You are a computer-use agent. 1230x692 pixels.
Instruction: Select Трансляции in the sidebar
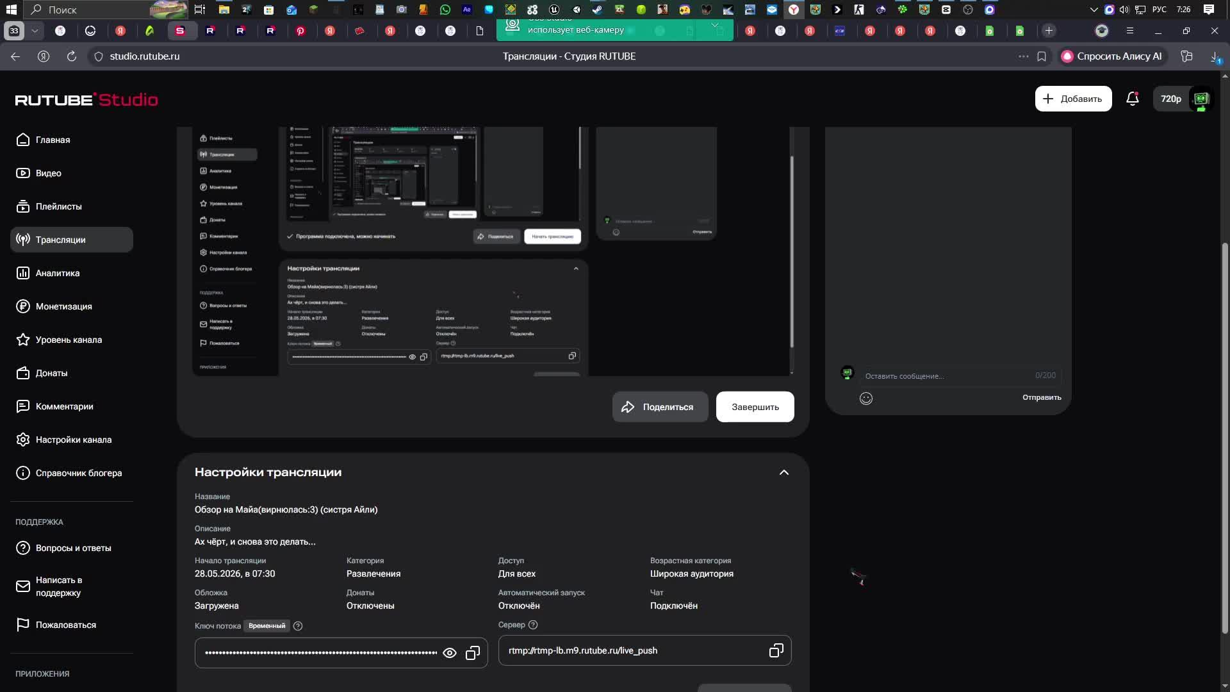click(x=72, y=240)
